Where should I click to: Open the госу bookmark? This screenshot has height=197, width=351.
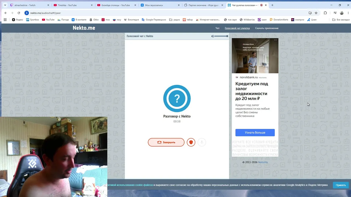tap(117, 20)
